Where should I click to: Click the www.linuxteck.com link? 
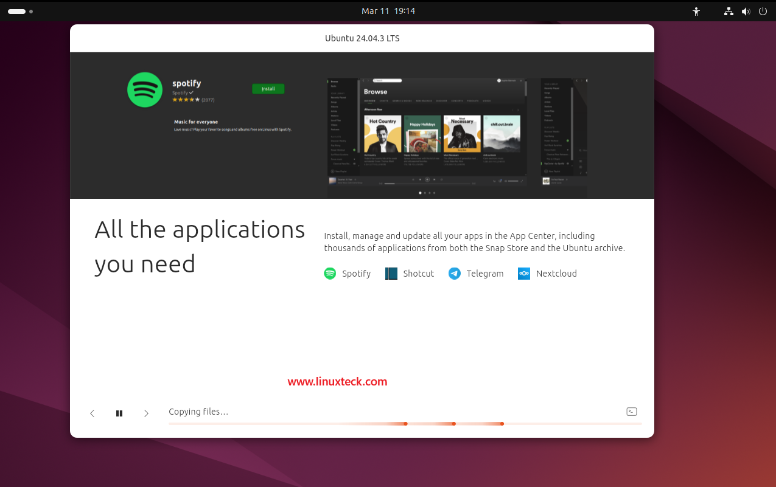coord(337,381)
